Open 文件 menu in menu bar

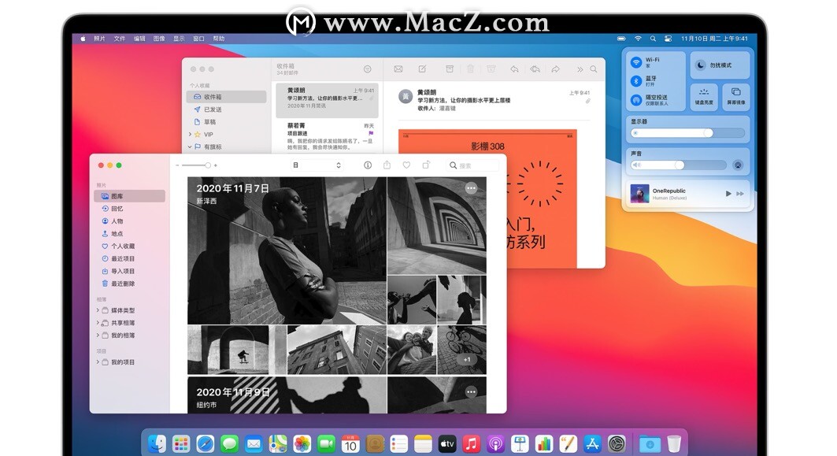[x=120, y=39]
